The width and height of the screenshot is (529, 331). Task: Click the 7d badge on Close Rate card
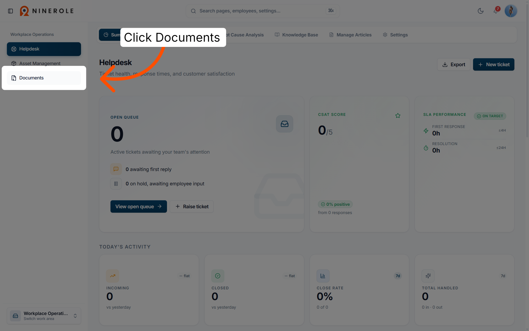(x=398, y=276)
